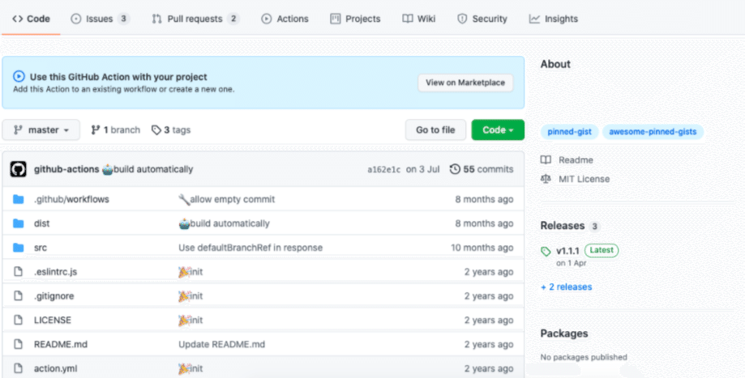Open the .eslintrc.js file
This screenshot has width=745, height=378.
click(x=55, y=272)
